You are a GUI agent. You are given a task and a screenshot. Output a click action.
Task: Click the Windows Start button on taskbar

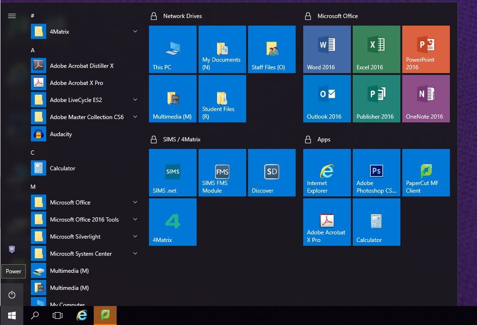[12, 315]
